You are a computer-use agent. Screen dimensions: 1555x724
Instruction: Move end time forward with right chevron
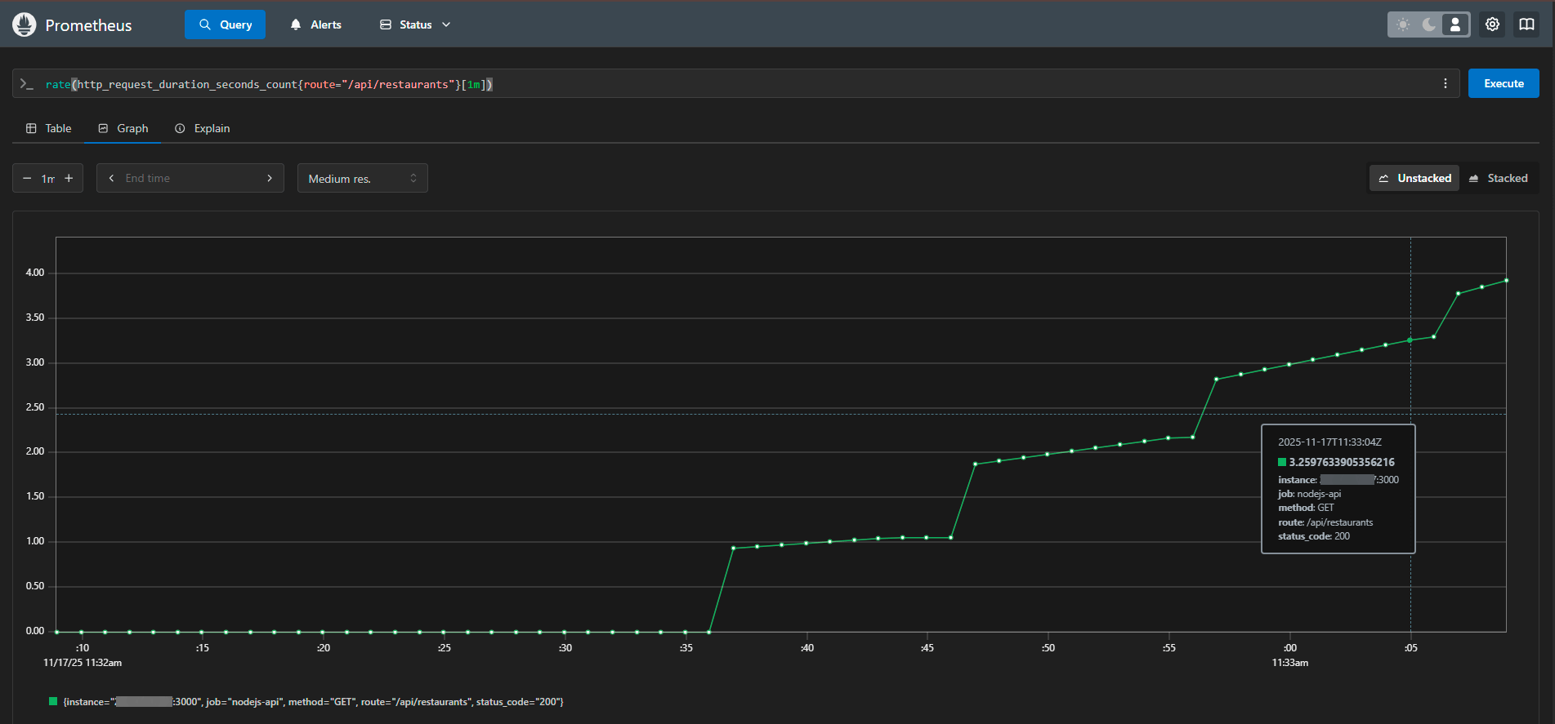point(270,178)
